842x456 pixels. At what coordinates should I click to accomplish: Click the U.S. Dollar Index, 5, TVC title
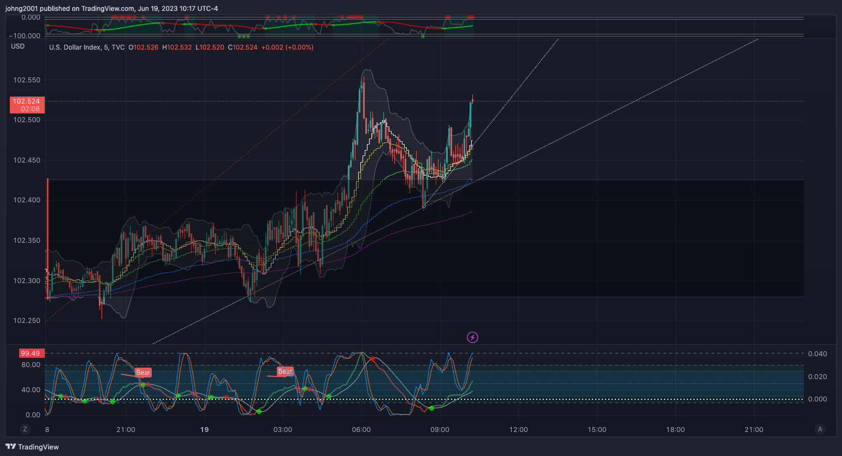(x=87, y=47)
